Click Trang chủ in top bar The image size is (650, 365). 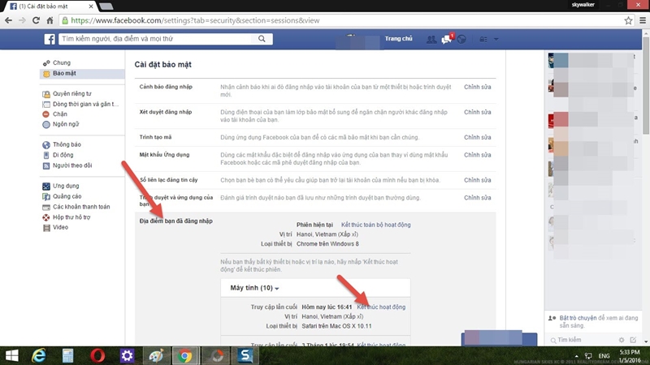point(398,38)
